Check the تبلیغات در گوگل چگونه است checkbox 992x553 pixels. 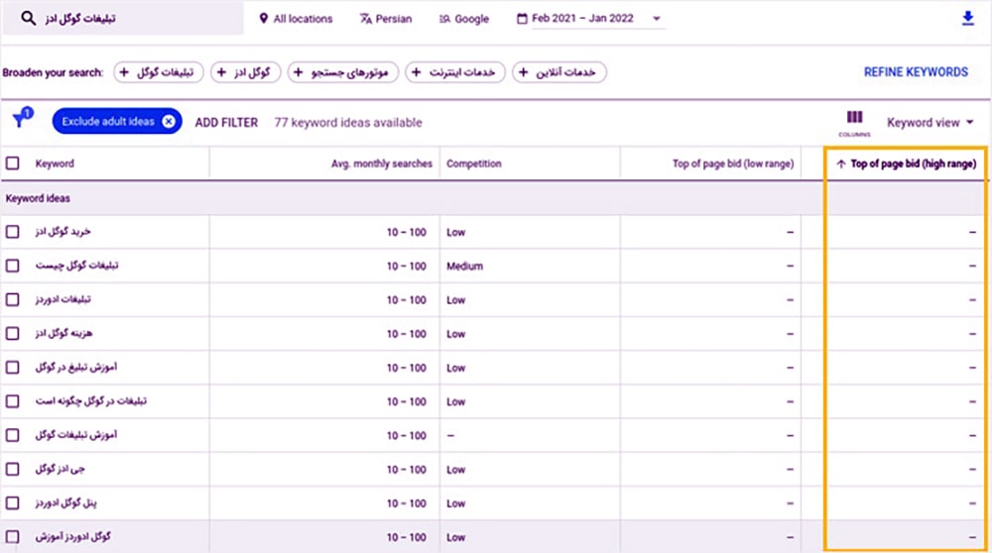tap(13, 401)
